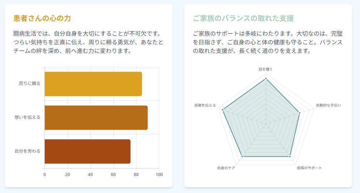Click the 感謝を伝える radar label
The width and height of the screenshot is (360, 193).
tap(205, 105)
